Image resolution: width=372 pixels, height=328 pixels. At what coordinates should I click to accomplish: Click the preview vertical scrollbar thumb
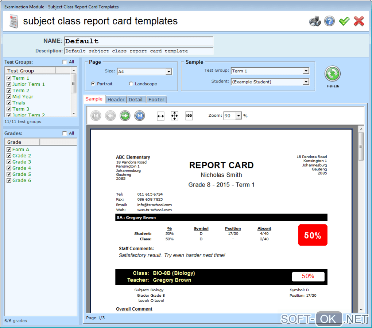pos(361,146)
